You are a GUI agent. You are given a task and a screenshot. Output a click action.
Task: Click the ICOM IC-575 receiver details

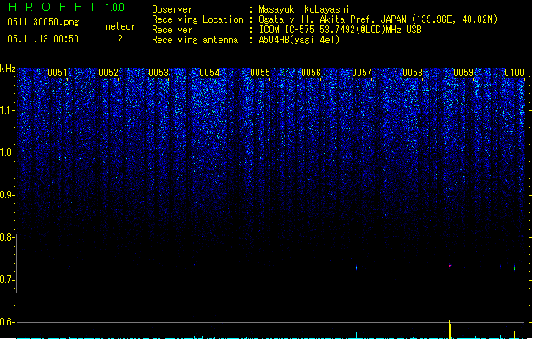point(340,30)
